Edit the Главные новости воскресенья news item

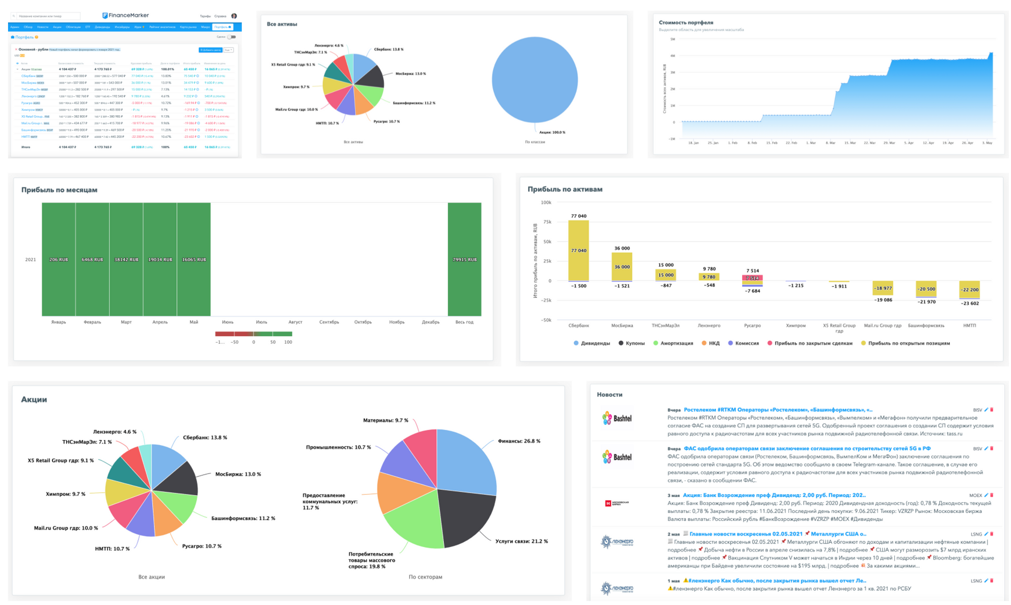986,534
